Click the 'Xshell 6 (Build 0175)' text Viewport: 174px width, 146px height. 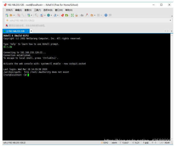tap(16, 36)
